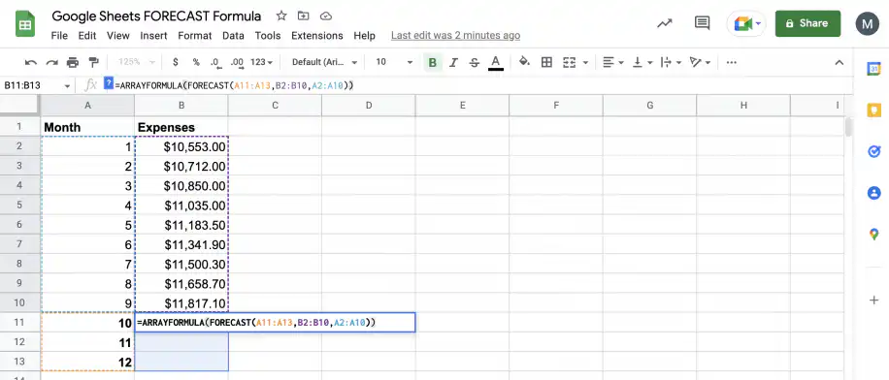Open the fill color picker
Image resolution: width=889 pixels, height=380 pixels.
(x=524, y=62)
